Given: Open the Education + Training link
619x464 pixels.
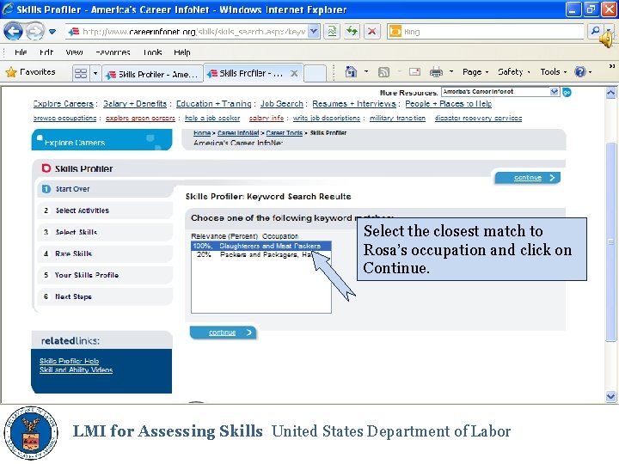Looking at the screenshot, I should pos(213,104).
